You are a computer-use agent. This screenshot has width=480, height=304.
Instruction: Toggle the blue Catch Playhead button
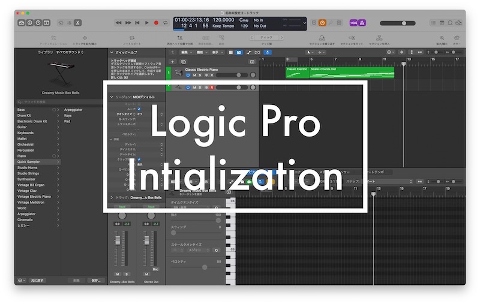coord(268,52)
